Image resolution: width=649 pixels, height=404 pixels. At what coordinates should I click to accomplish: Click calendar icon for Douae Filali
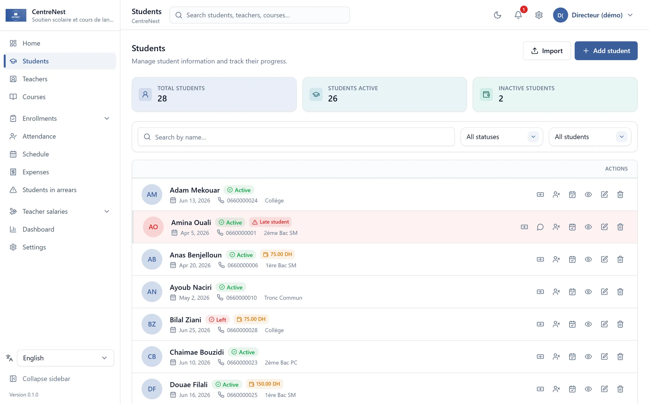572,389
